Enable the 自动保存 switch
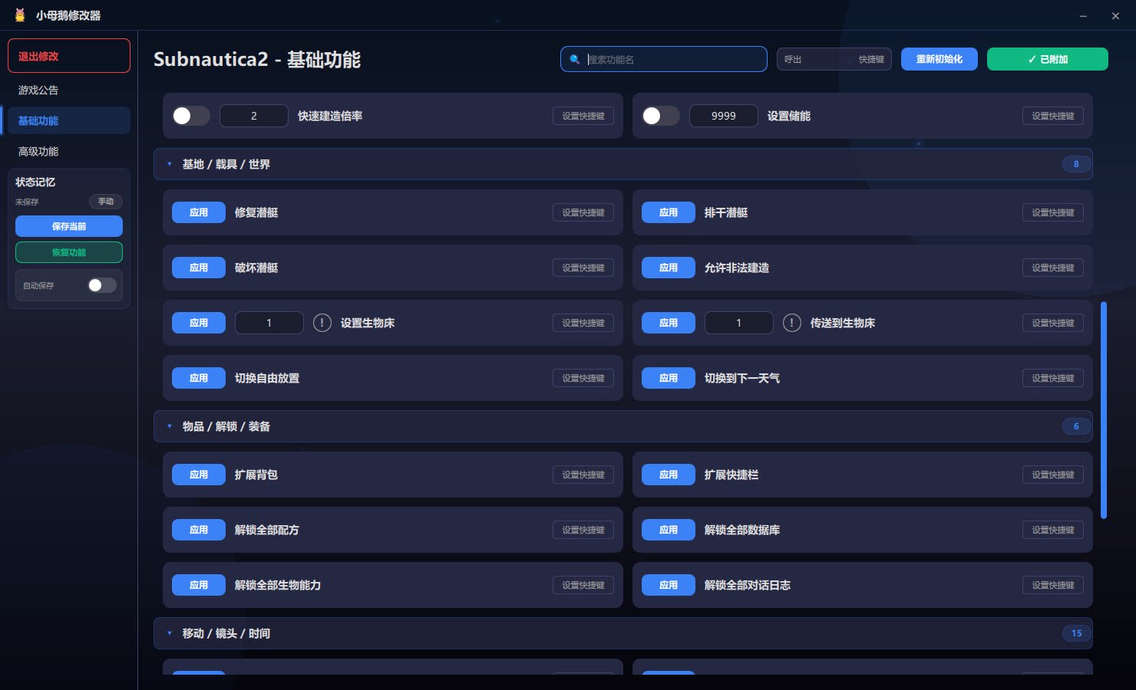The width and height of the screenshot is (1136, 690). (x=102, y=285)
